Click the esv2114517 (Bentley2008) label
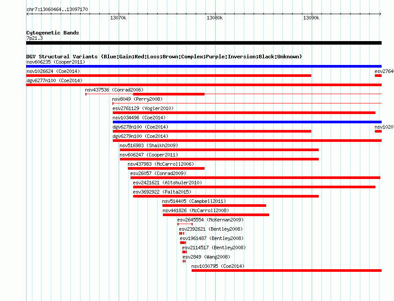 pyautogui.click(x=214, y=248)
